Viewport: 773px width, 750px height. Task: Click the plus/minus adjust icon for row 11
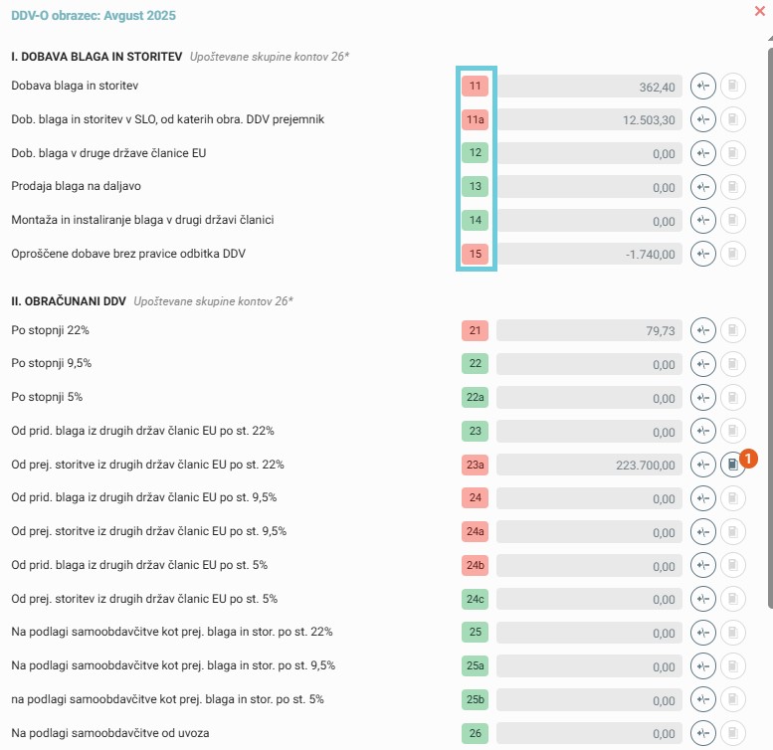(x=702, y=87)
